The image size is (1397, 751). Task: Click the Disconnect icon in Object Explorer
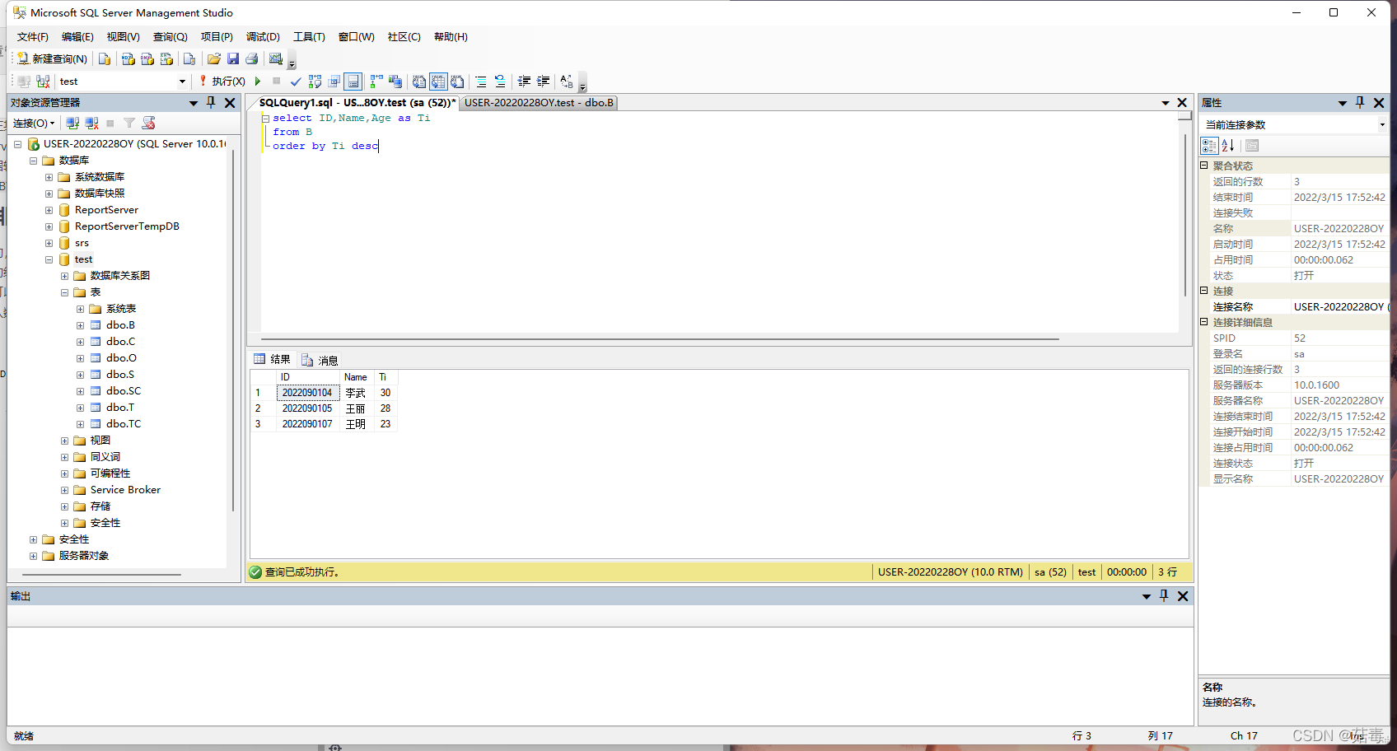(x=91, y=124)
